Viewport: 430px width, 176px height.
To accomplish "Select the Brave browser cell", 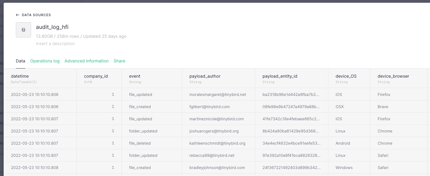I will click(383, 107).
